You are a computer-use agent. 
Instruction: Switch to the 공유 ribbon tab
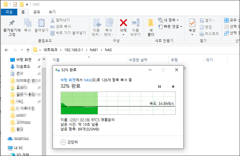click(x=37, y=12)
